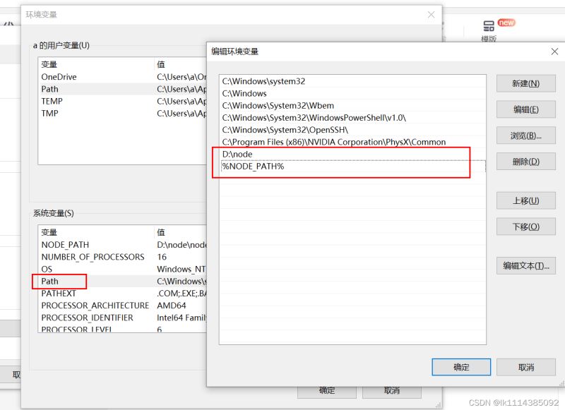Select the %NODE_PATH% entry field
565x410 pixels.
click(x=352, y=167)
